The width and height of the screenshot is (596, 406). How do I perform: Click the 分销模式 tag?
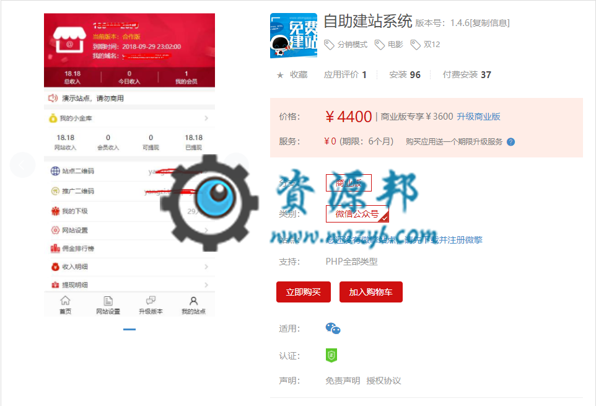click(x=346, y=45)
